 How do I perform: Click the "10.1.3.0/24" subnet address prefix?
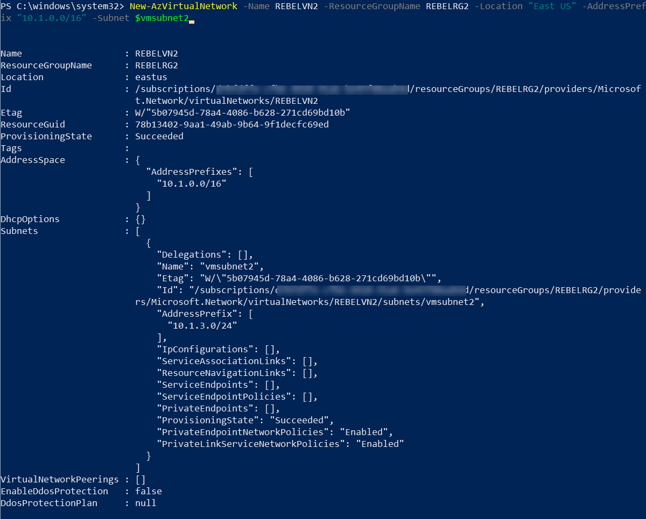202,326
